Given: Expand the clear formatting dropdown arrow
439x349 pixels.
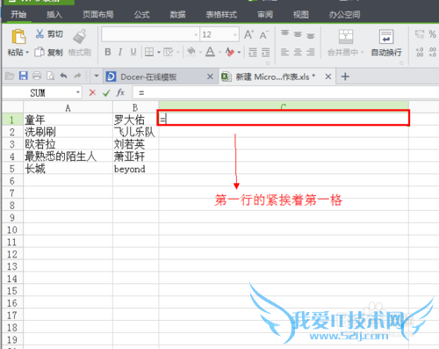Looking at the screenshot, I should 239,53.
